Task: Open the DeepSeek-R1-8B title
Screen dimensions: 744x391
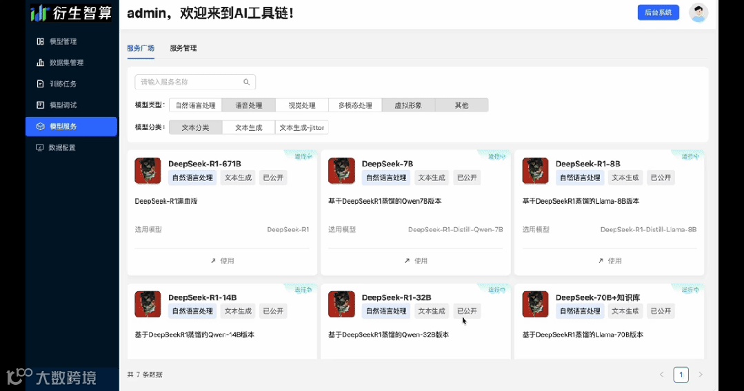Action: 588,164
